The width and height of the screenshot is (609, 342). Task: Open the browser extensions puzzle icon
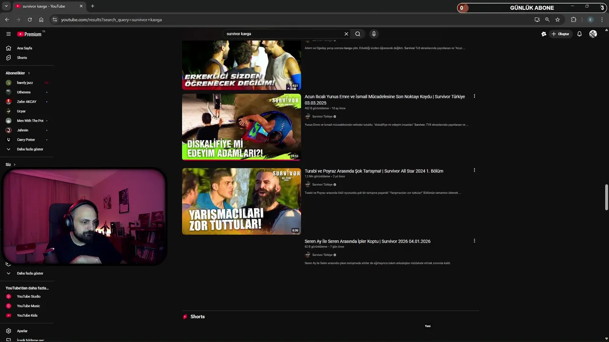point(573,19)
